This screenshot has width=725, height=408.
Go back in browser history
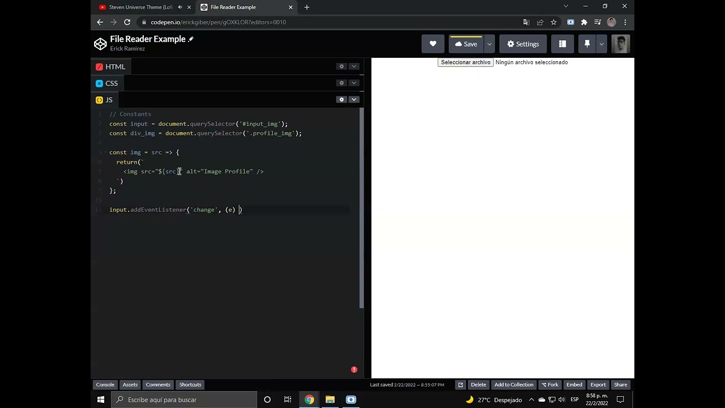[x=100, y=22]
